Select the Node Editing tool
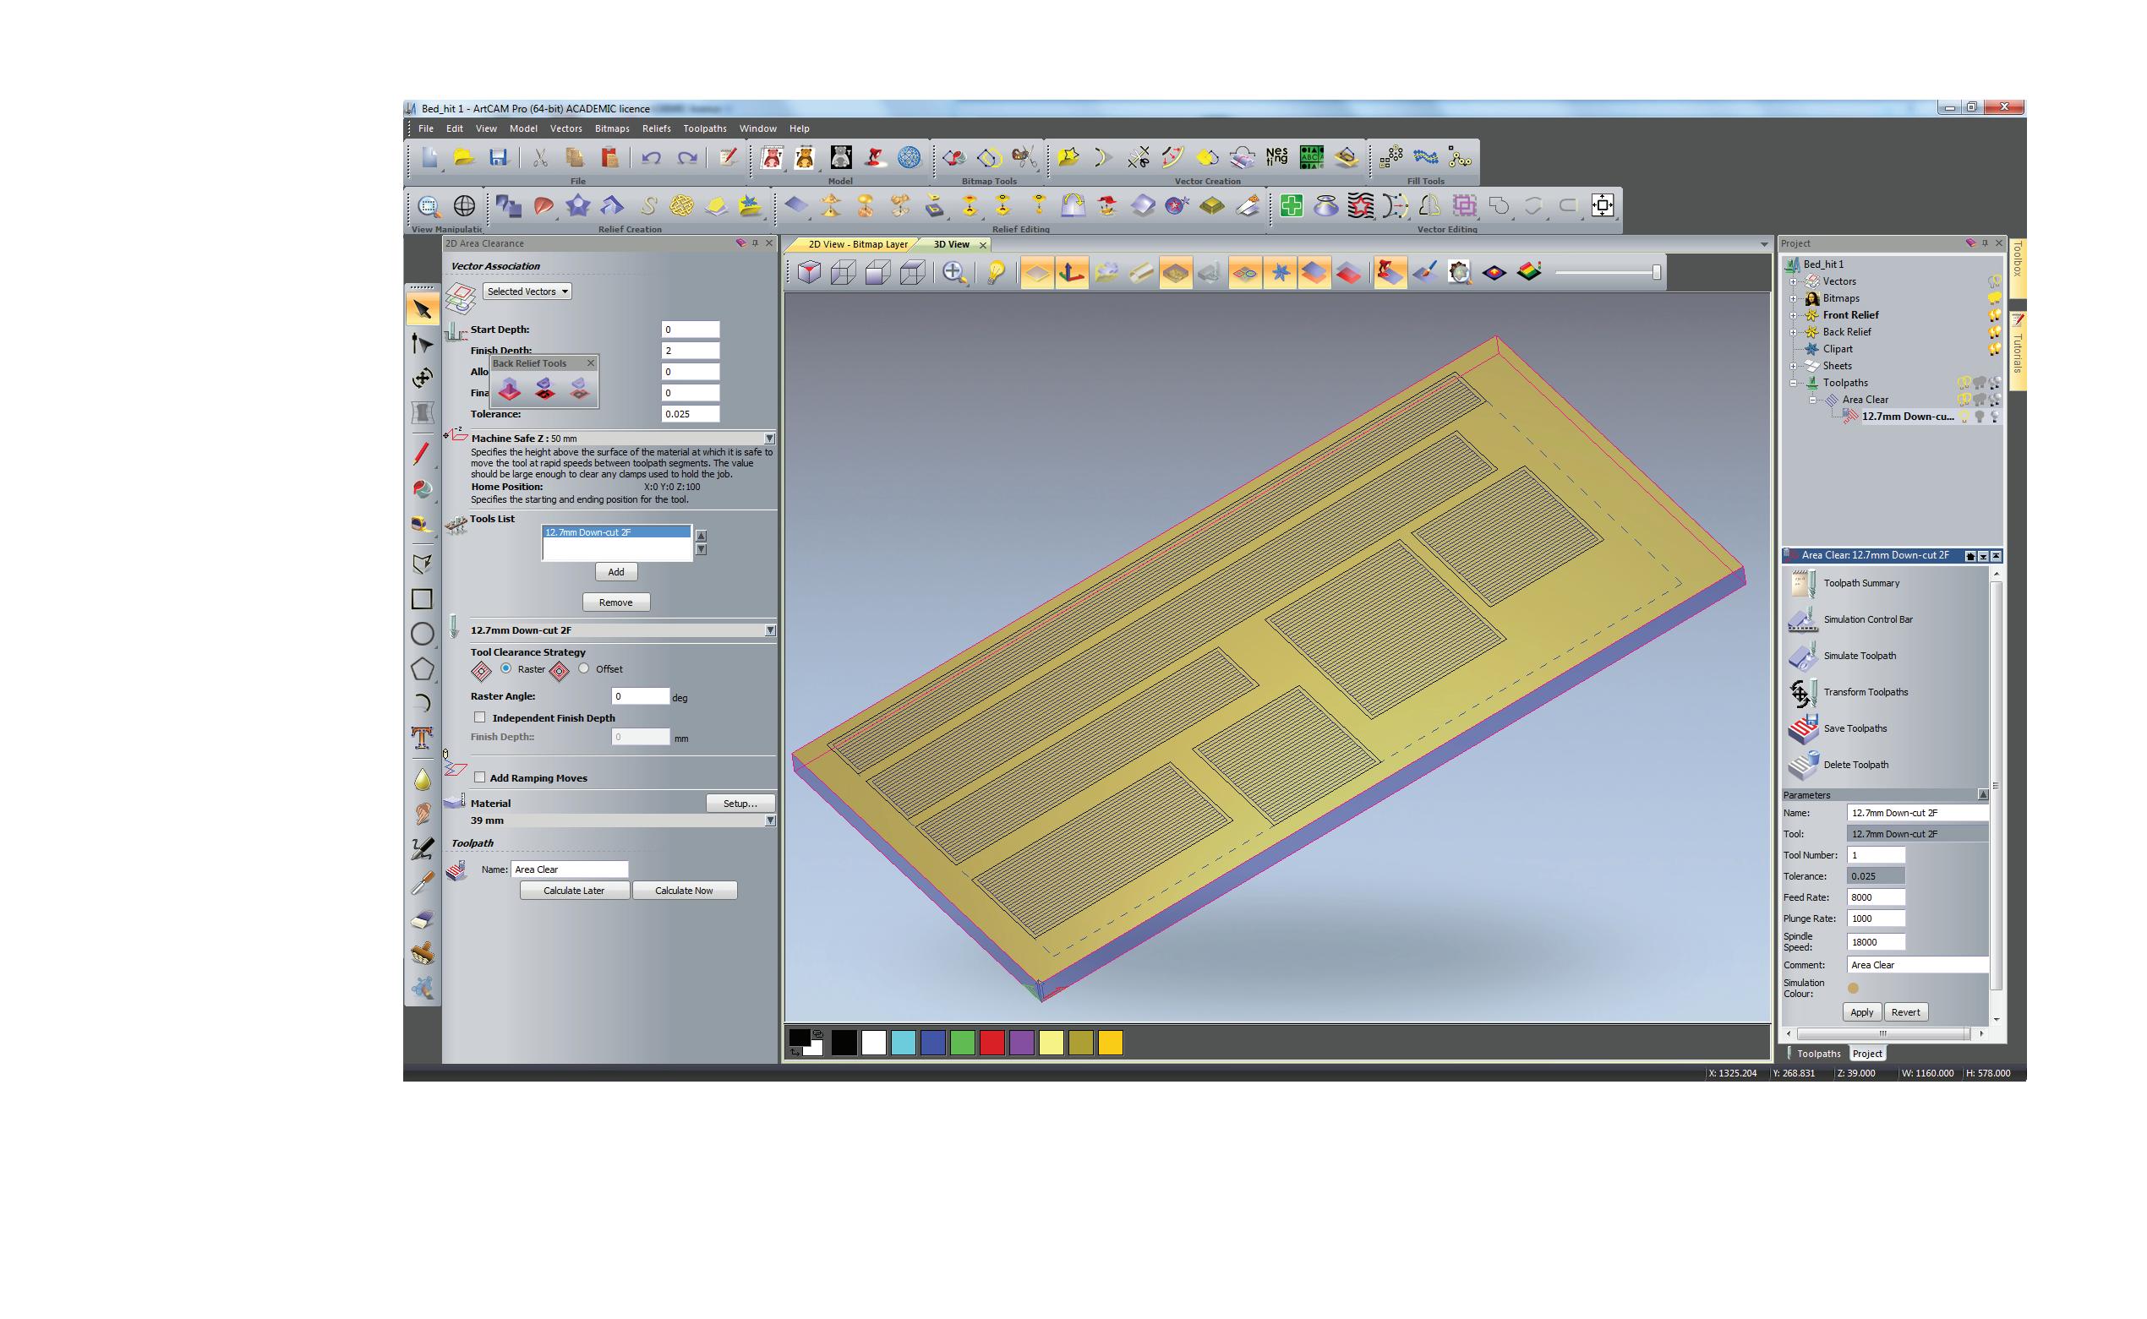 tap(423, 344)
